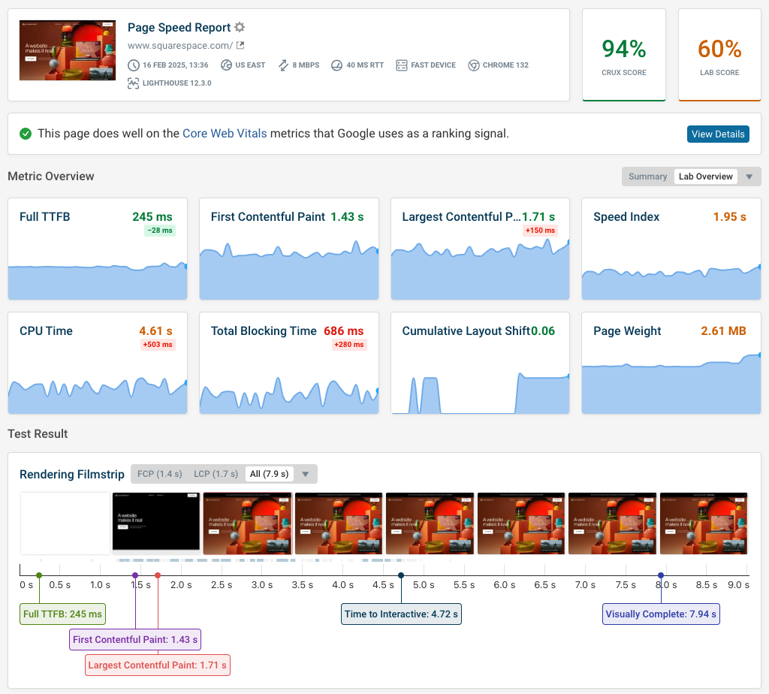
Task: Open the www.squarespace.com/ URL link
Action: pyautogui.click(x=180, y=46)
